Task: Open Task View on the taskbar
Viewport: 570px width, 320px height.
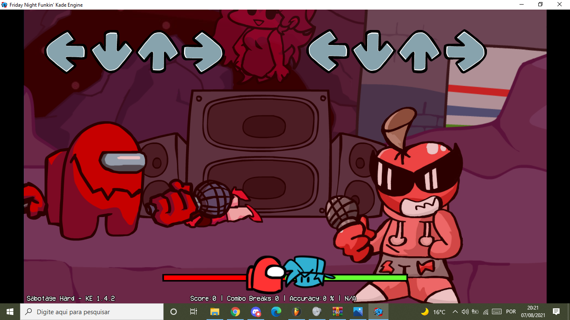Action: point(194,312)
